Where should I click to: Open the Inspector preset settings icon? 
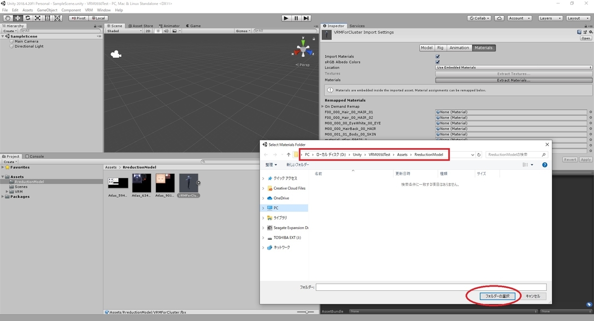tap(585, 32)
